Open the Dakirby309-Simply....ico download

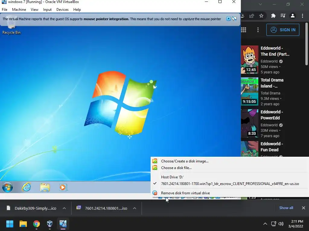[x=31, y=208]
